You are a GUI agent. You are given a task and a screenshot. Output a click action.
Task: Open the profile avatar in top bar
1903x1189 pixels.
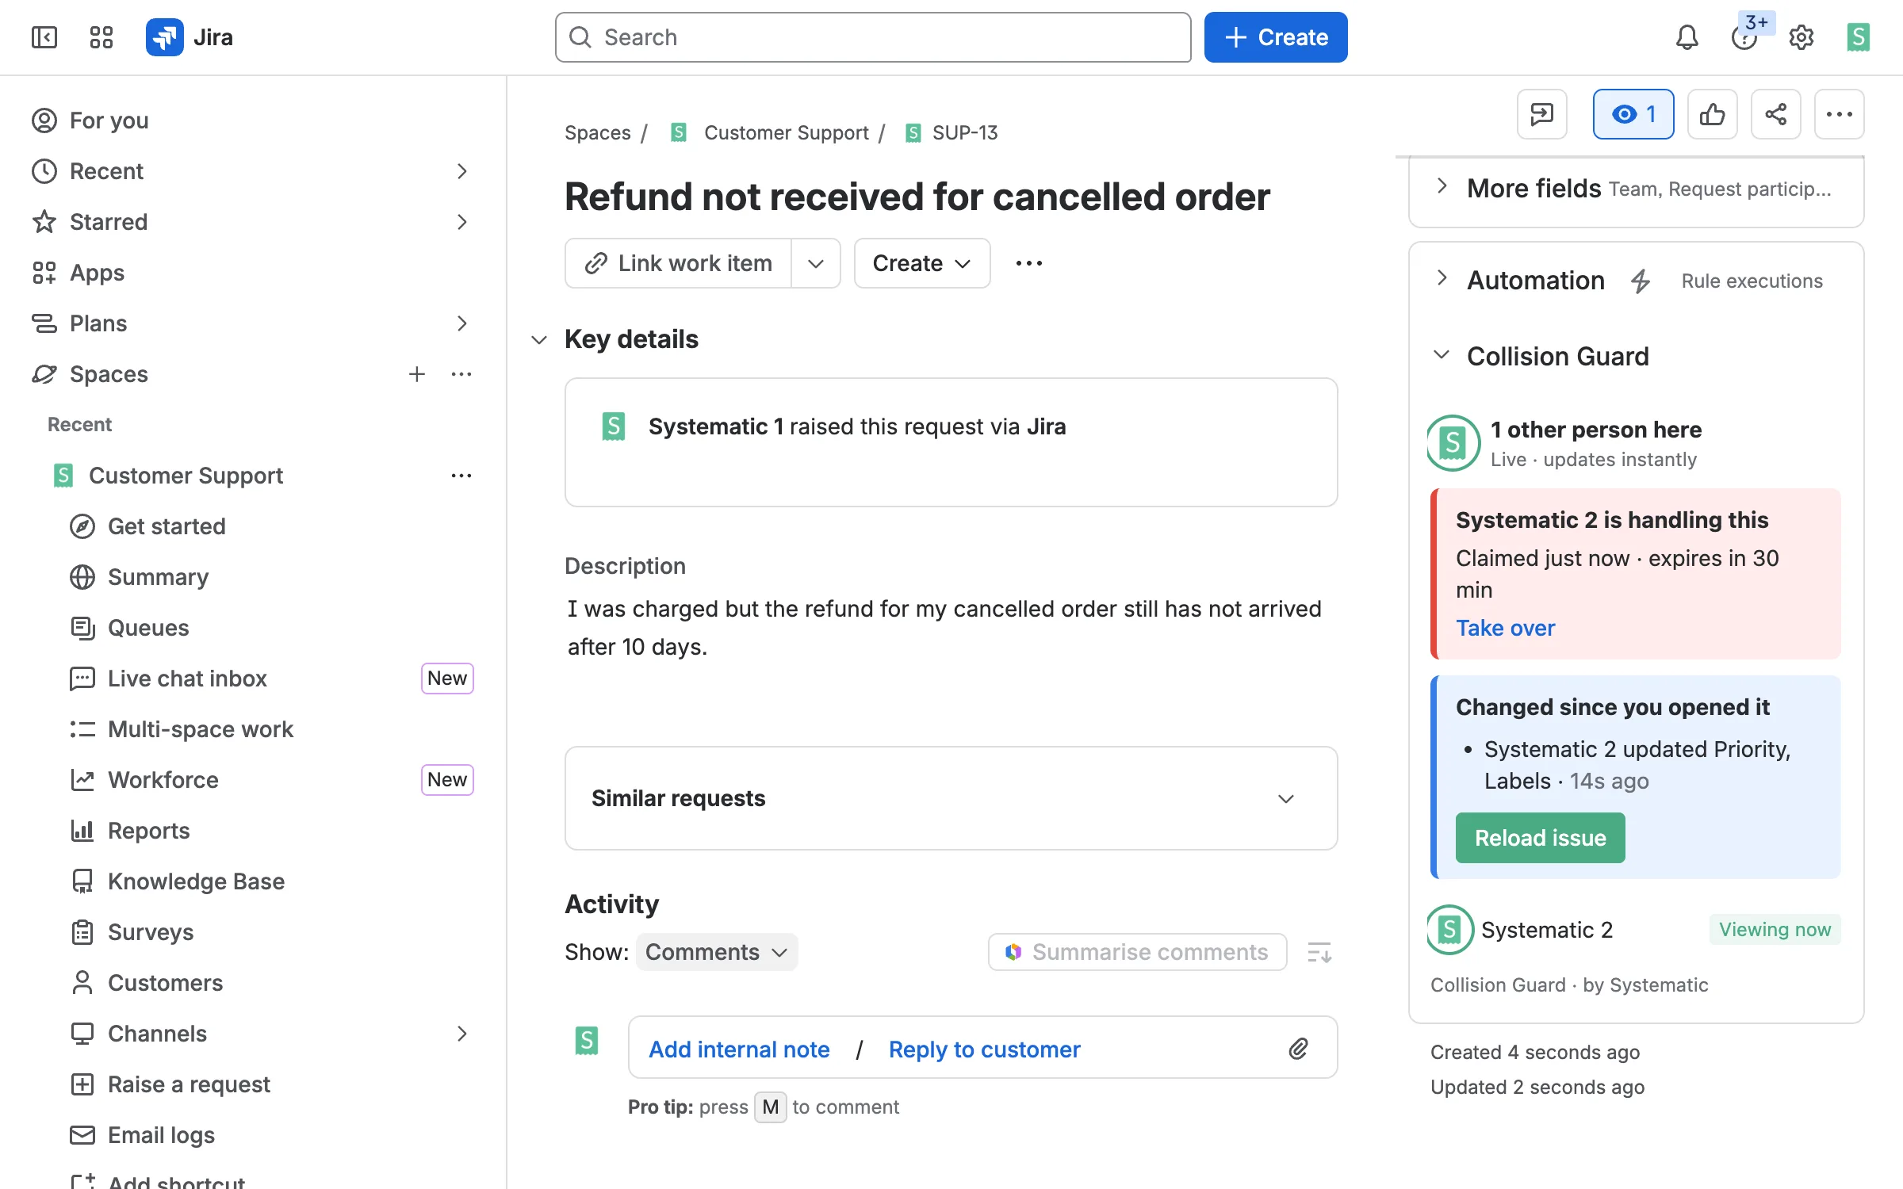click(1858, 37)
